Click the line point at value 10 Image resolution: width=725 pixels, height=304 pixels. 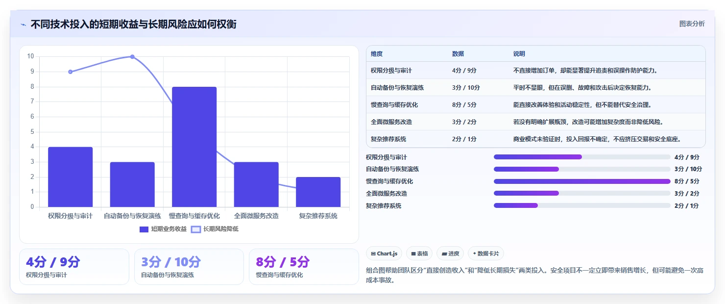click(x=132, y=57)
